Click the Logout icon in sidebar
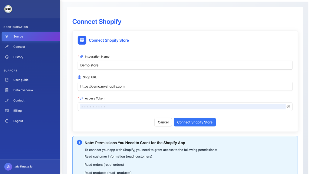 point(7,121)
